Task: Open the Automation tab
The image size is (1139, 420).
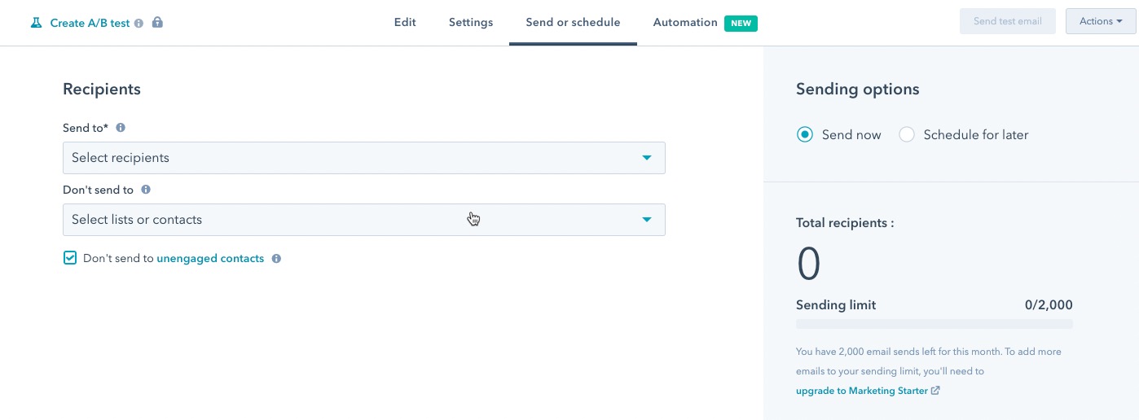Action: [x=685, y=23]
